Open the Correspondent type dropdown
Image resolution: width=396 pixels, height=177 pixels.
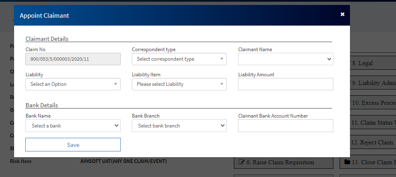pos(179,59)
